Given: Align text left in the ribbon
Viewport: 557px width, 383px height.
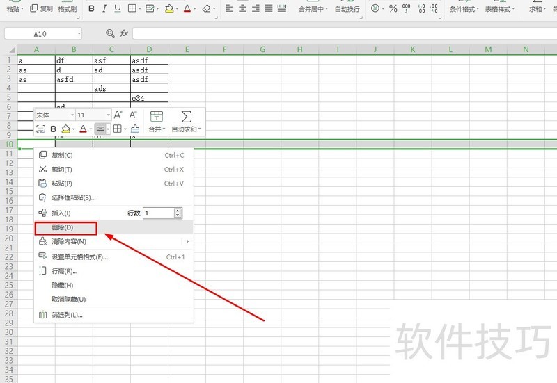Looking at the screenshot, I should (230, 8).
